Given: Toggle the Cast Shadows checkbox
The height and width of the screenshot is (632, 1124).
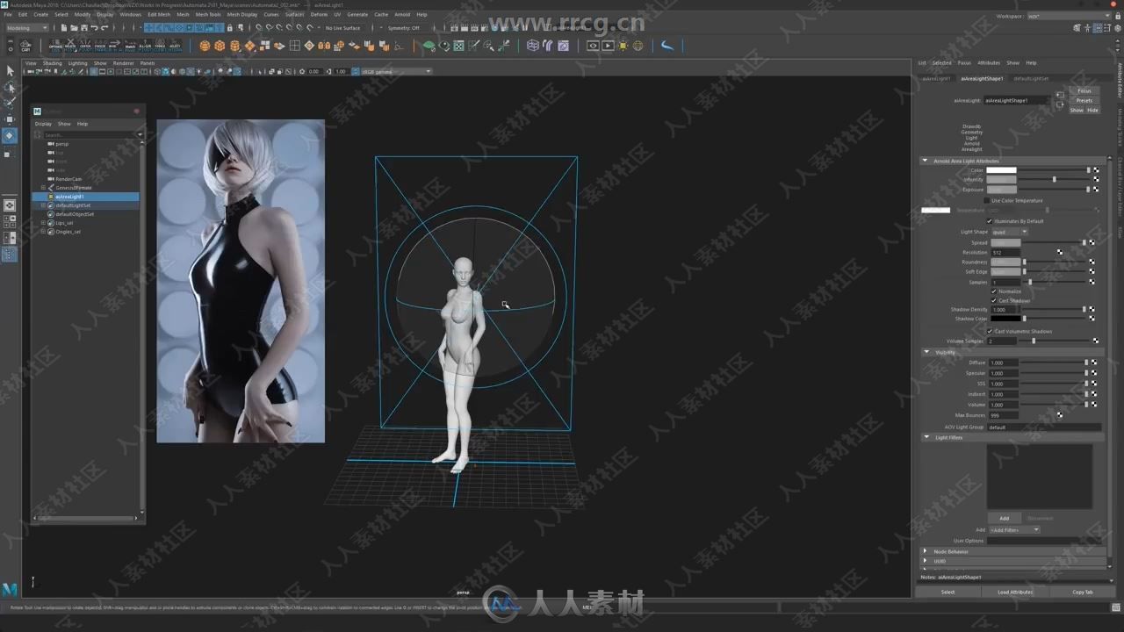Looking at the screenshot, I should pyautogui.click(x=994, y=301).
